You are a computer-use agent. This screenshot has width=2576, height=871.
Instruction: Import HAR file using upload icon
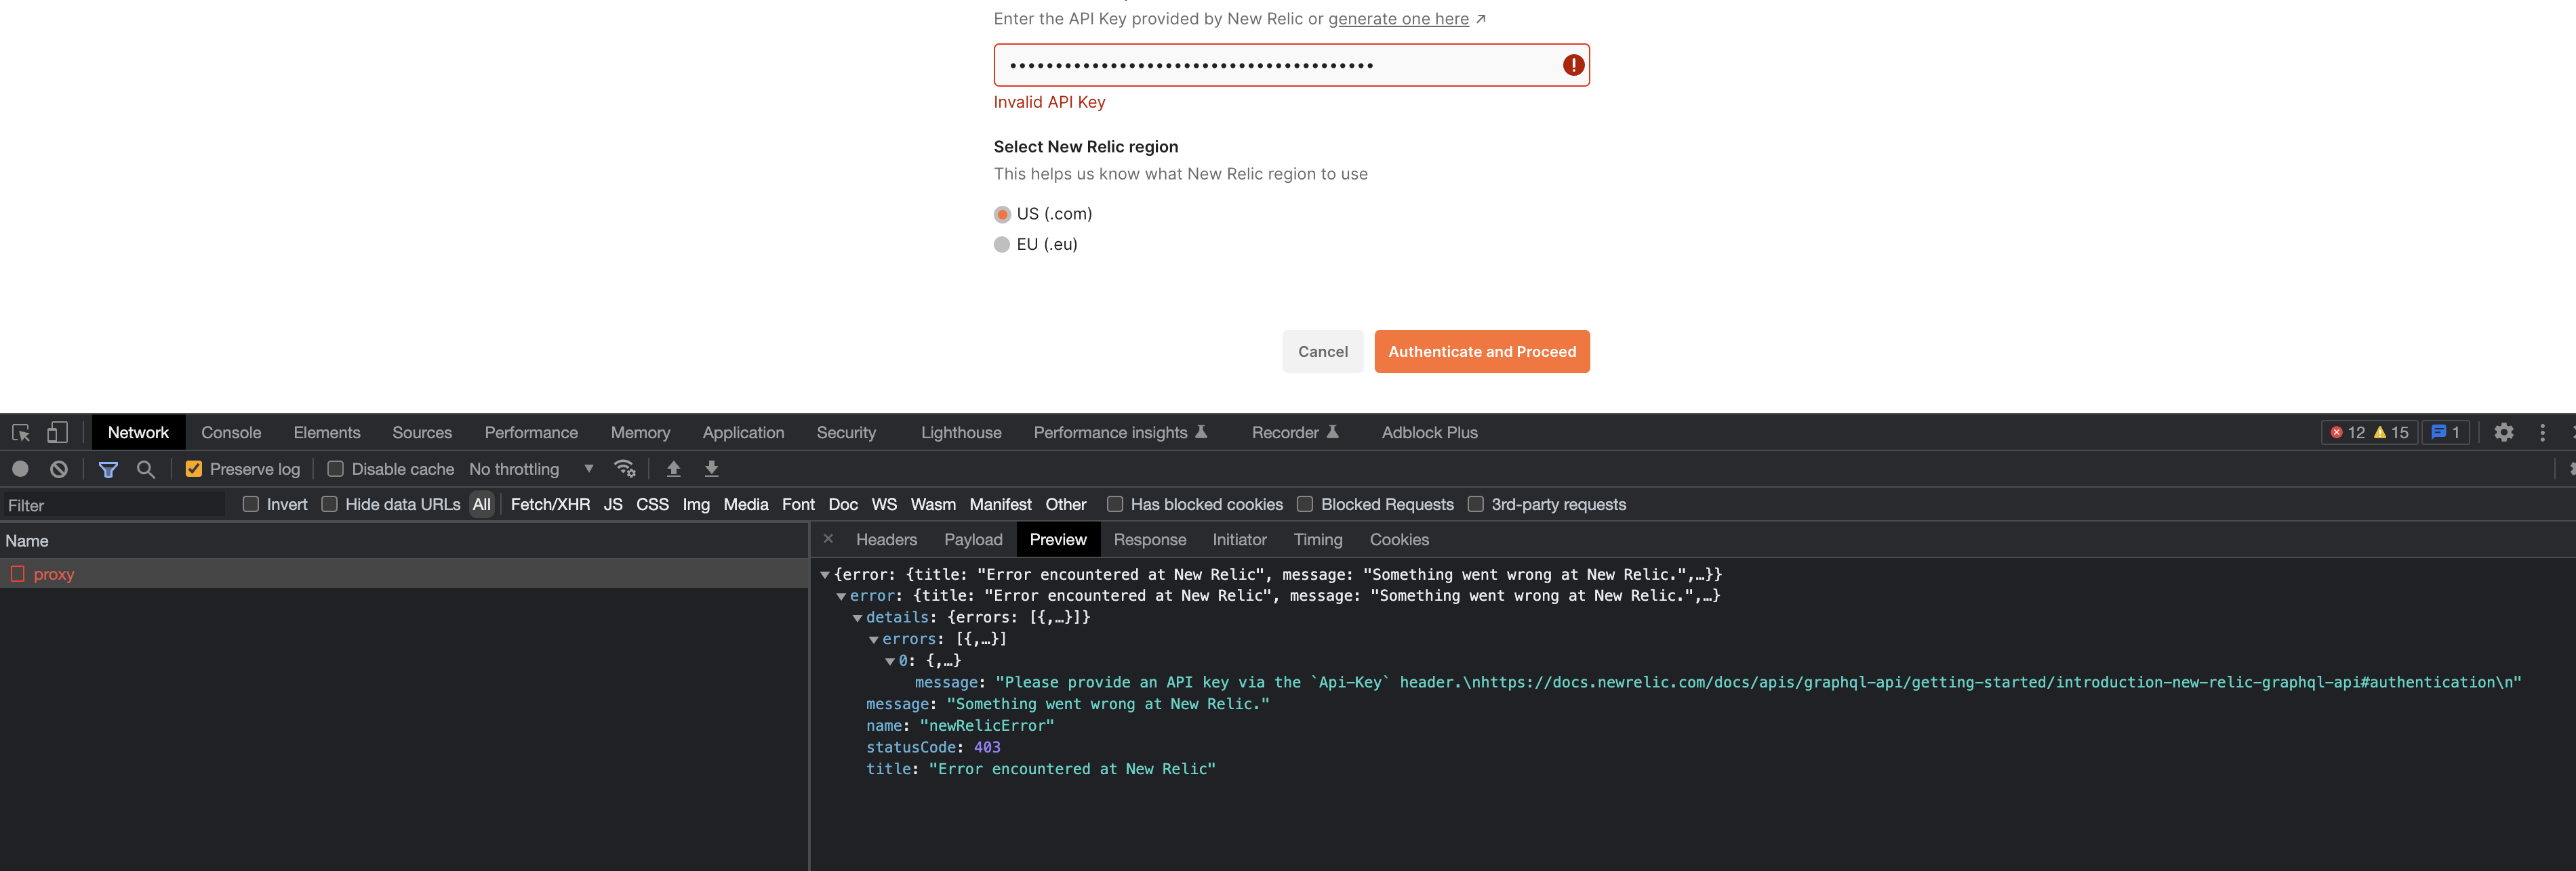click(x=674, y=469)
